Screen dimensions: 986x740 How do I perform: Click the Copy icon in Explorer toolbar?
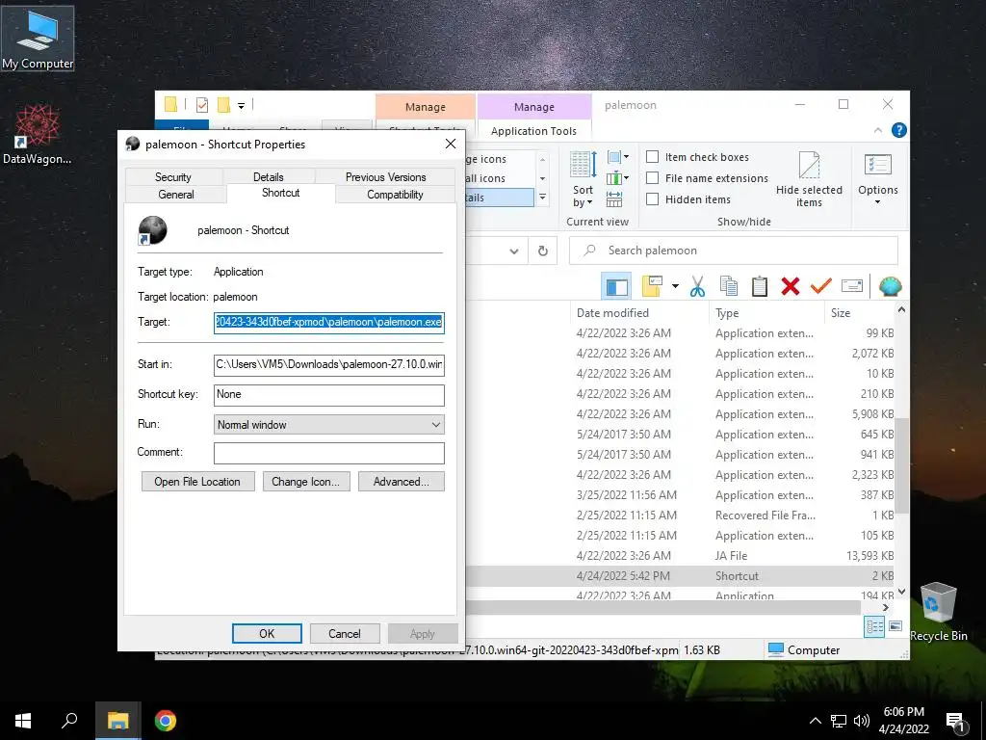tap(729, 286)
